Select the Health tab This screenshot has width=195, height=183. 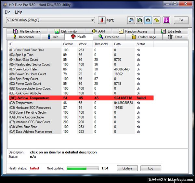click(79, 37)
